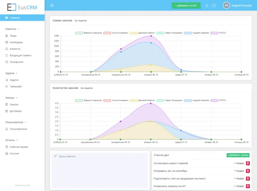Click the Лиды sidebar icon
The image size is (257, 191).
(6, 36)
